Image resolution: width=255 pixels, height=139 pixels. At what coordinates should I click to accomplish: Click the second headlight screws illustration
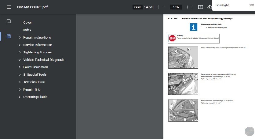[x=183, y=84]
